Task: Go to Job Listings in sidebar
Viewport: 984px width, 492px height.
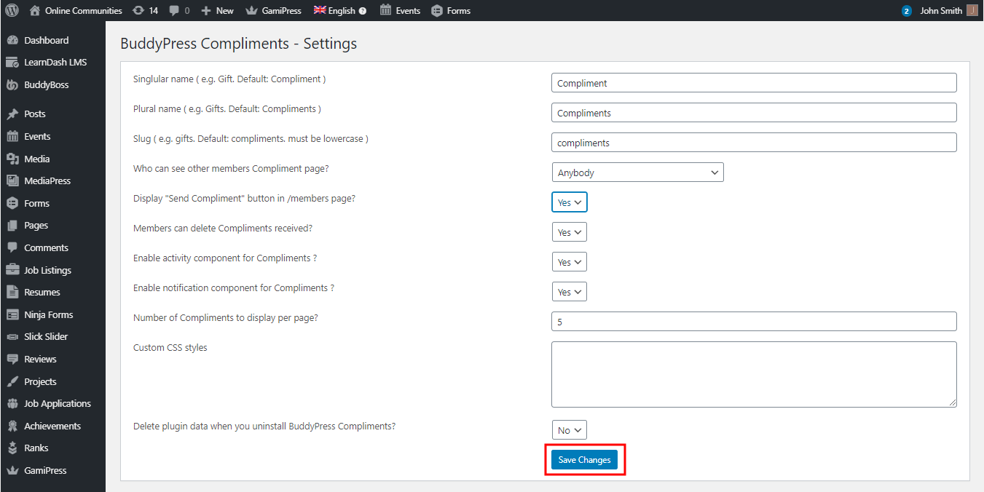Action: (x=47, y=270)
